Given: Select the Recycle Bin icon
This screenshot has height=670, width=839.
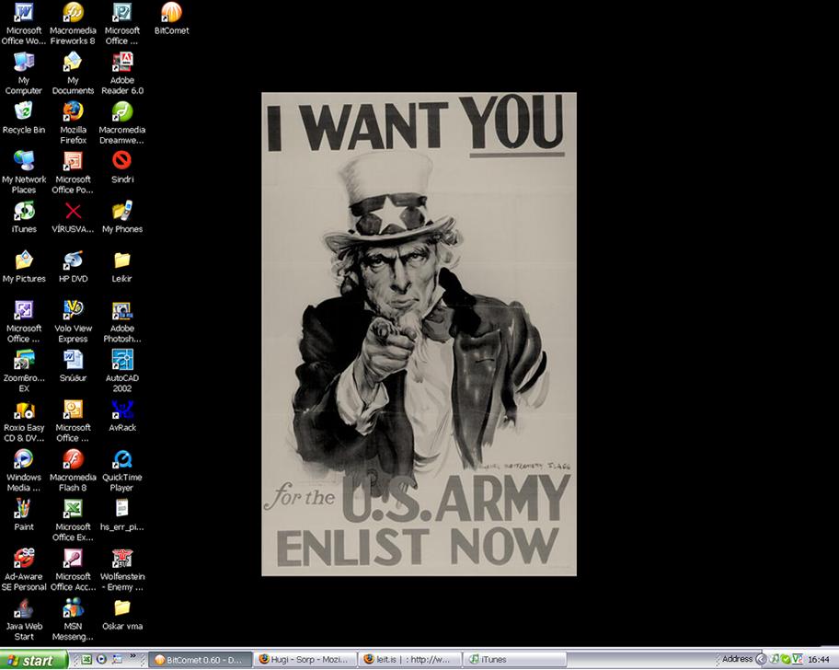Looking at the screenshot, I should pos(24,119).
